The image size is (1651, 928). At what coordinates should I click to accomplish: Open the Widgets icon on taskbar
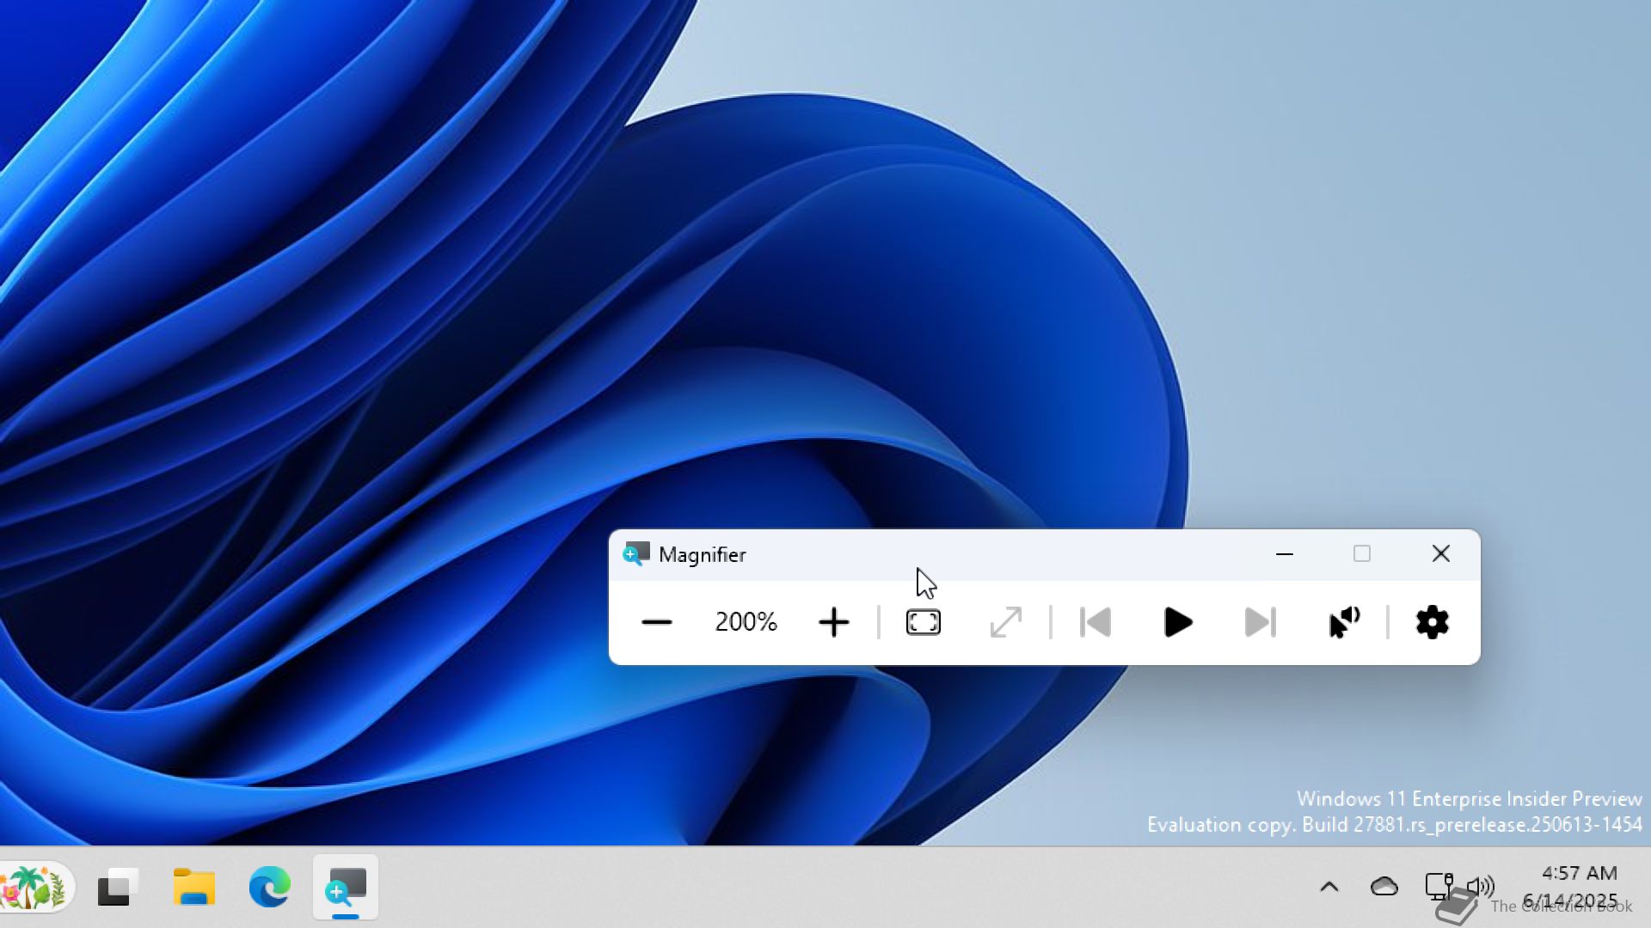(x=34, y=887)
